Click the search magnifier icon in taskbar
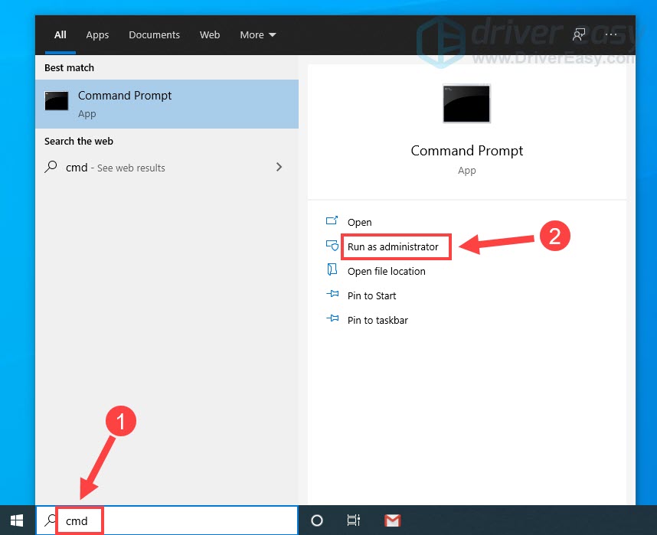The width and height of the screenshot is (657, 535). pos(51,520)
